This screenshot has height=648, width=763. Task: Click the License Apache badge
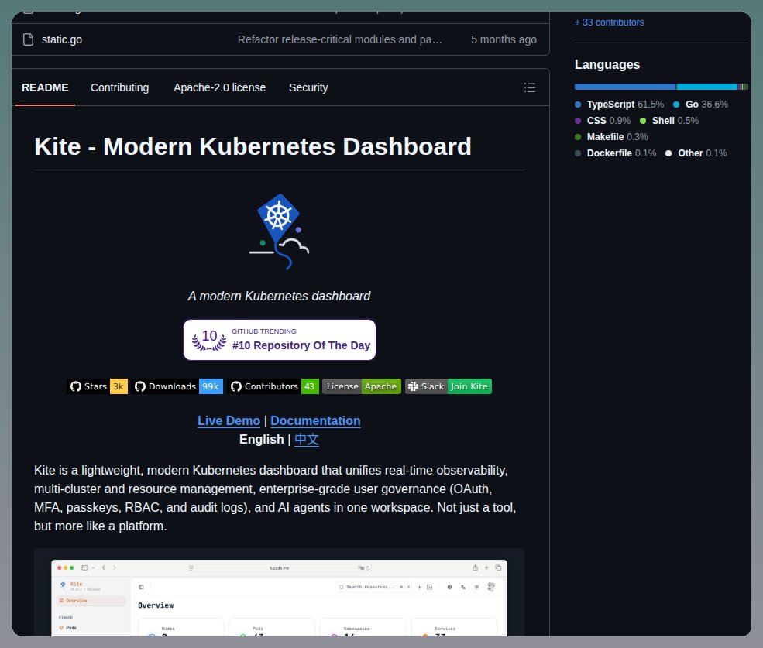click(x=362, y=386)
